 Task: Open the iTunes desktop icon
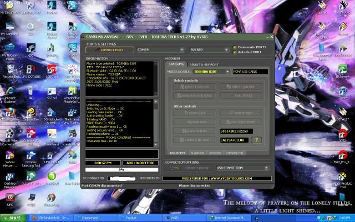(x=343, y=93)
